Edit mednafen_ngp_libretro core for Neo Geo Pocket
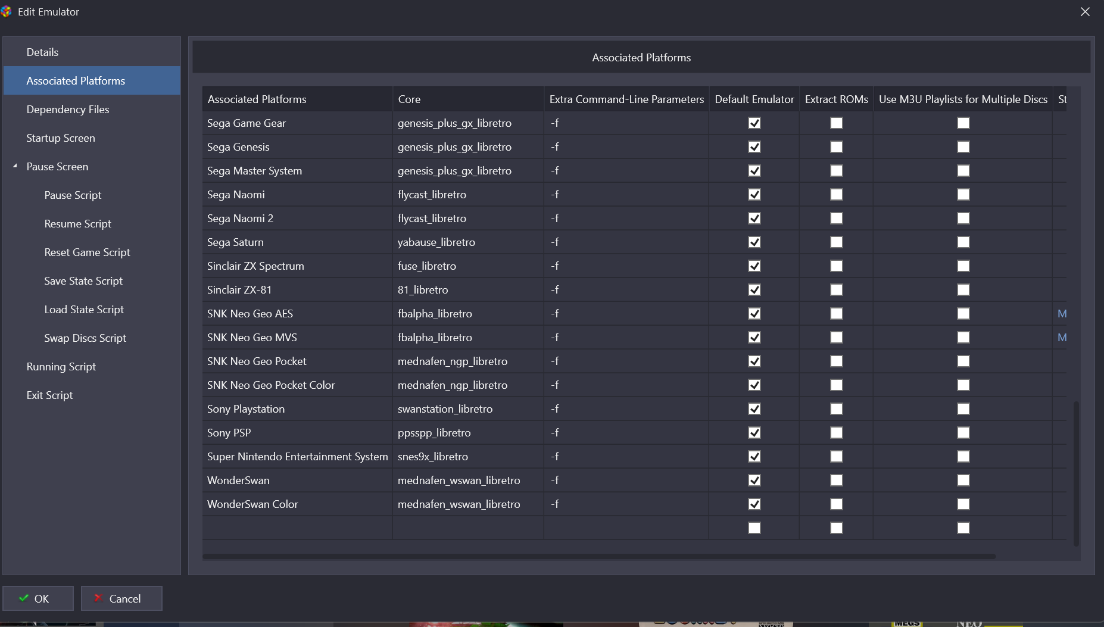This screenshot has width=1104, height=627. point(468,361)
